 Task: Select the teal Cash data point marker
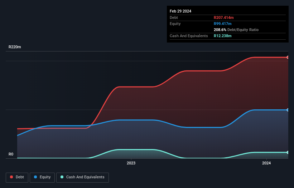(x=288, y=152)
